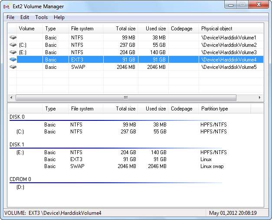272x220 pixels.
Task: Click EXT3 file system cell in top list
Action: tap(77, 60)
